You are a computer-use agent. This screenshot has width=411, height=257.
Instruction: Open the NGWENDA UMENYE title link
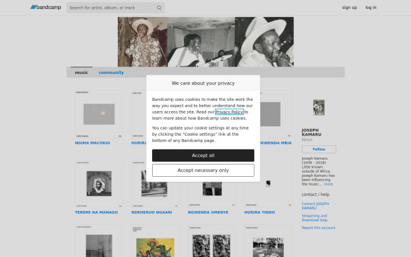(x=208, y=212)
